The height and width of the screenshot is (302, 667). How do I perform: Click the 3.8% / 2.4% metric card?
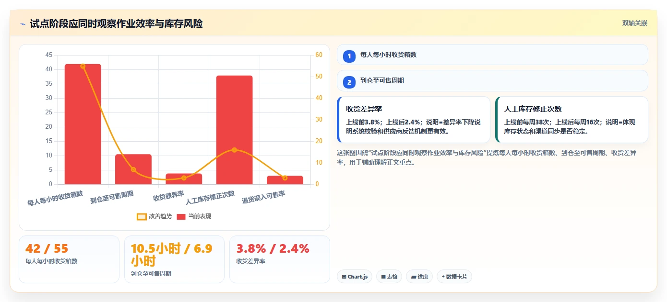coord(280,259)
